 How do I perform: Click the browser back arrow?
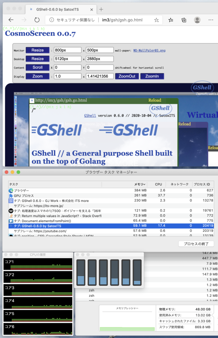11,20
